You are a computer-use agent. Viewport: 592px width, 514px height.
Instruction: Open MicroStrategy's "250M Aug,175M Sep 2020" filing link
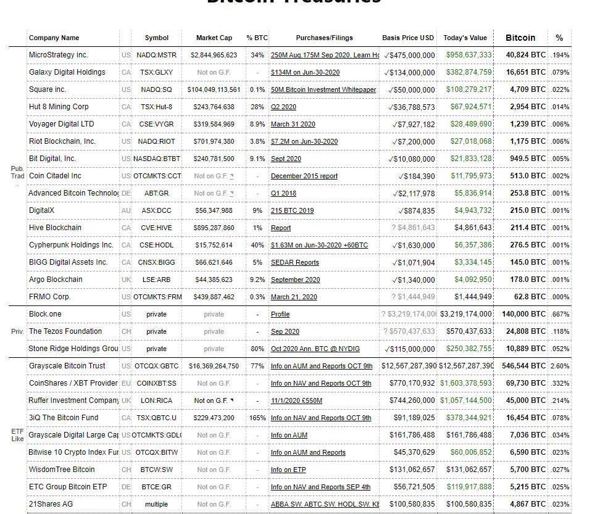[325, 55]
